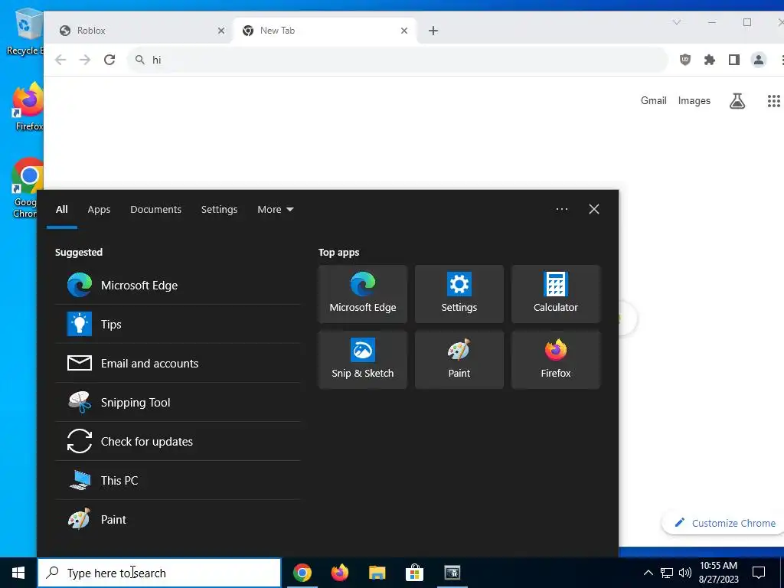Viewport: 784px width, 588px height.
Task: Show hidden system tray icons
Action: point(648,573)
